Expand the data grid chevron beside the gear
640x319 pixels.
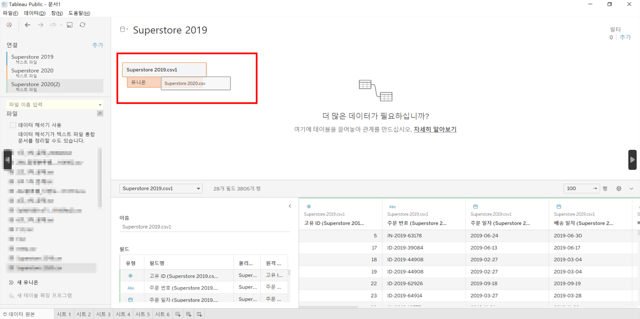point(631,189)
